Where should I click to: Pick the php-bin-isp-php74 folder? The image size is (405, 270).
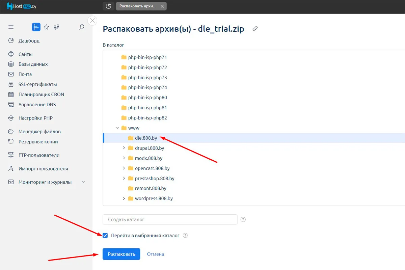147,87
